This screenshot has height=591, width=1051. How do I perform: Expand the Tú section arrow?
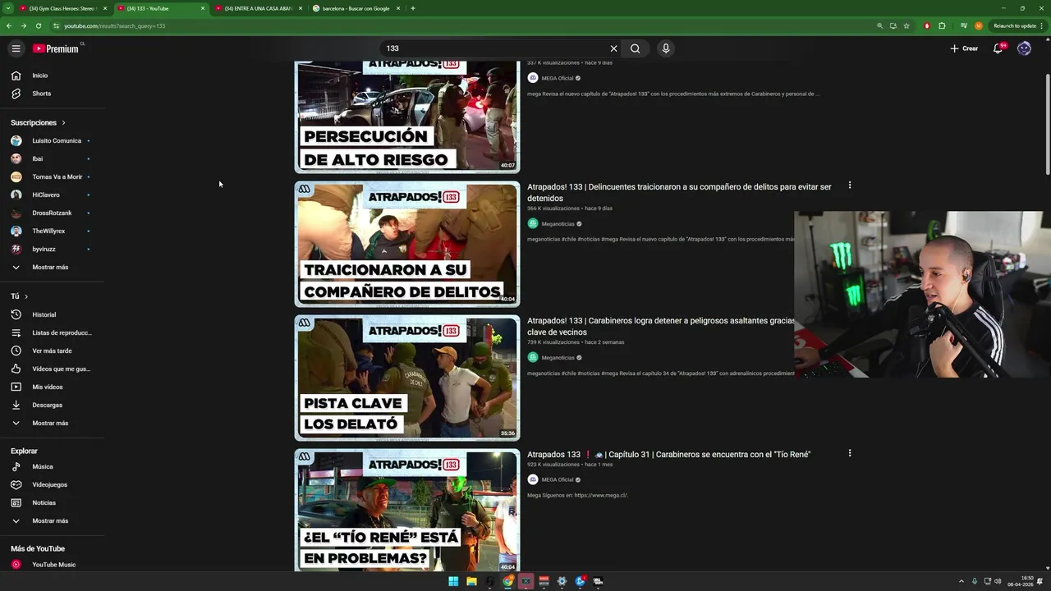click(x=26, y=296)
